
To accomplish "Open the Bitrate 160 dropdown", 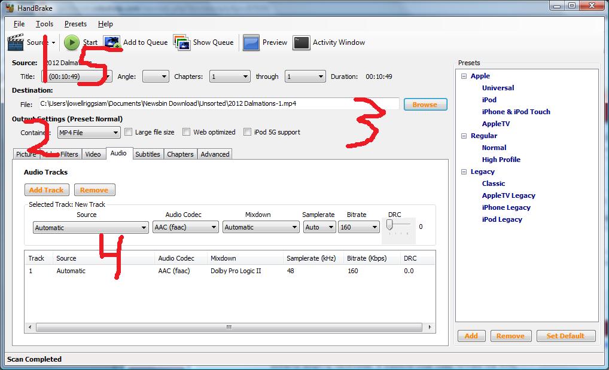I will (358, 227).
